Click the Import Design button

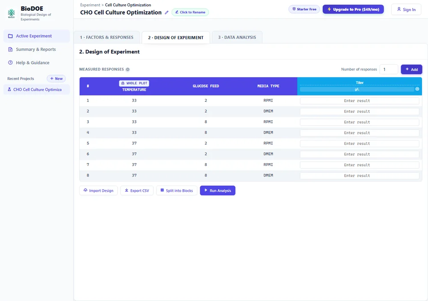[98, 191]
